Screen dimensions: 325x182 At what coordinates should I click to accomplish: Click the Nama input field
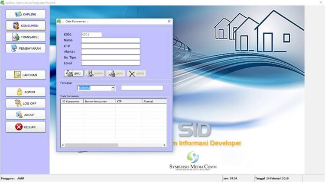click(x=110, y=40)
